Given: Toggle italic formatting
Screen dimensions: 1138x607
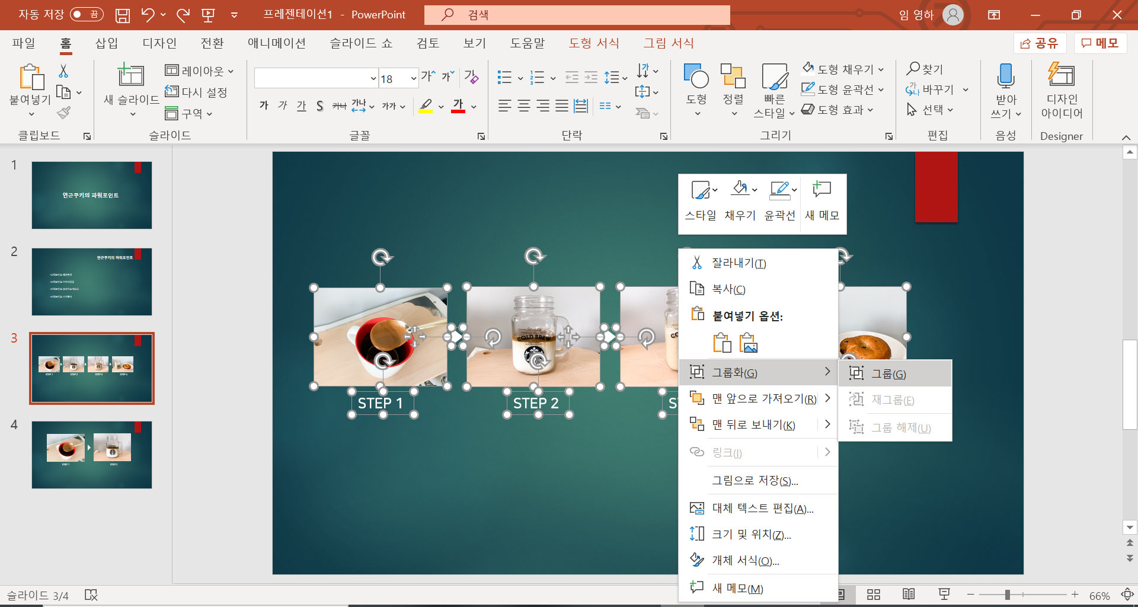Looking at the screenshot, I should click(x=283, y=106).
